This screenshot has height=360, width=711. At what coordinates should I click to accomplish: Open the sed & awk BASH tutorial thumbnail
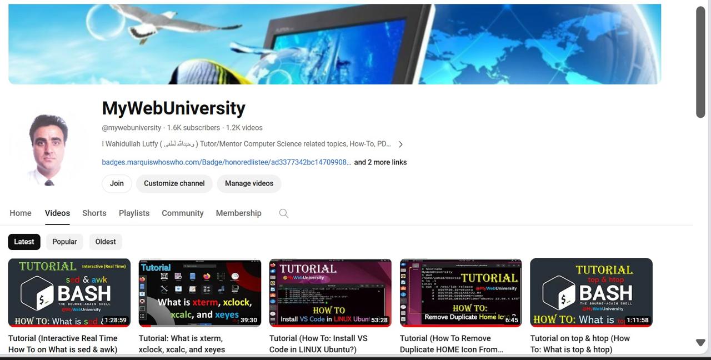pos(69,292)
